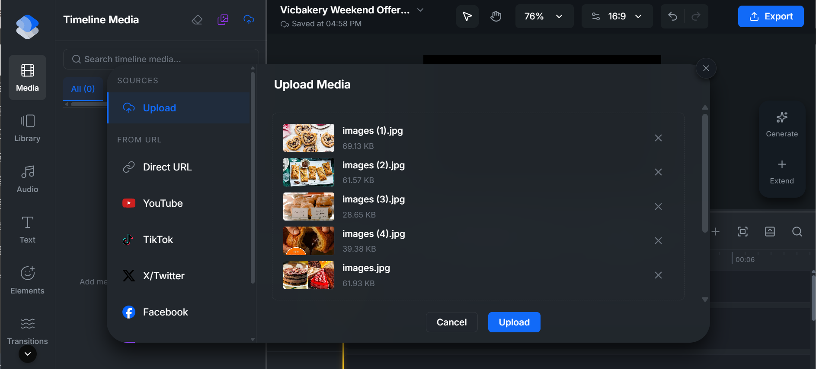The image size is (816, 369).
Task: Undo the last action
Action: (x=672, y=16)
